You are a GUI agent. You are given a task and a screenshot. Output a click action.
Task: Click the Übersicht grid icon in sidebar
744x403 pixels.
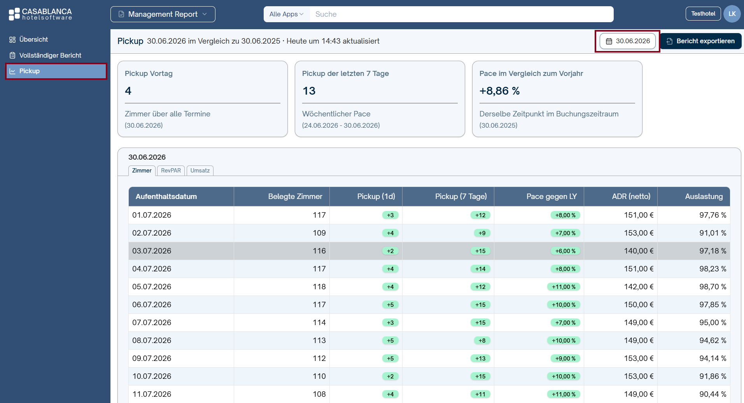(x=12, y=40)
